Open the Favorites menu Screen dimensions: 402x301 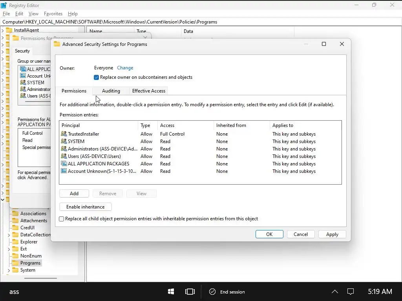click(53, 14)
